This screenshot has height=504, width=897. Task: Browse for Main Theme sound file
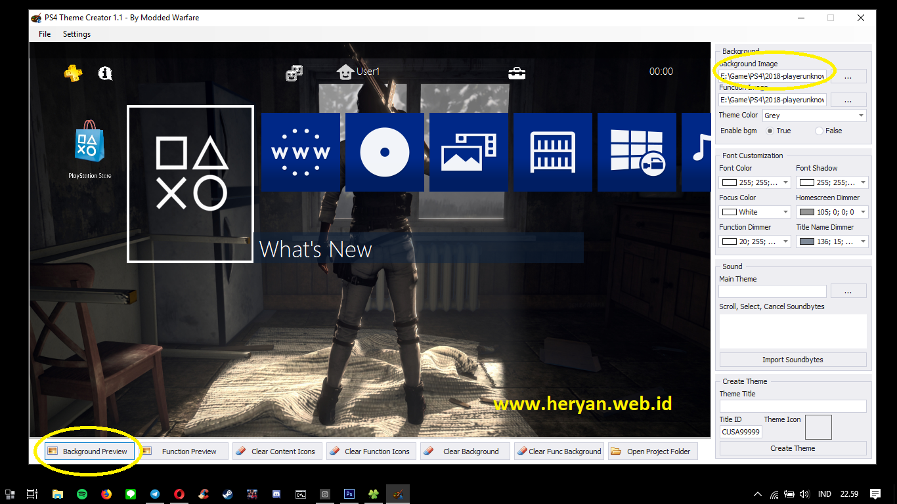pyautogui.click(x=848, y=291)
